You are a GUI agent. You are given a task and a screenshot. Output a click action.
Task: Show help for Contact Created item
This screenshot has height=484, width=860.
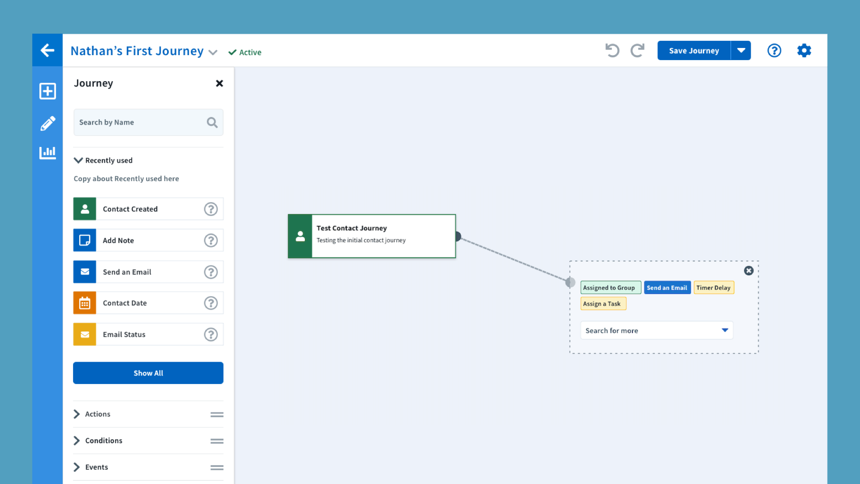click(x=211, y=209)
